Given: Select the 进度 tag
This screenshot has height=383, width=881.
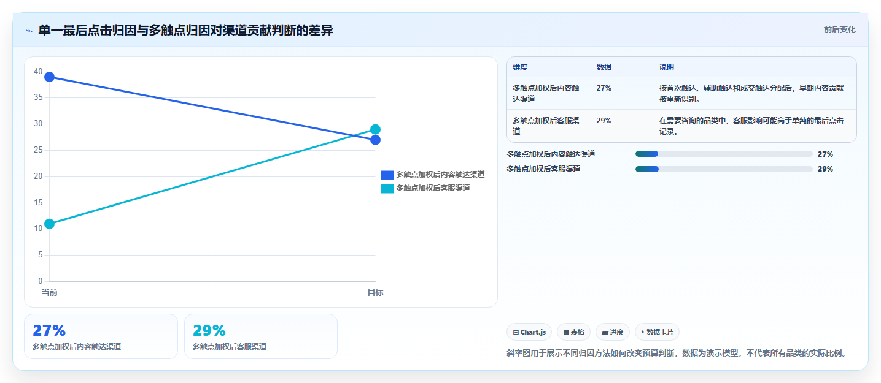Looking at the screenshot, I should coord(613,332).
